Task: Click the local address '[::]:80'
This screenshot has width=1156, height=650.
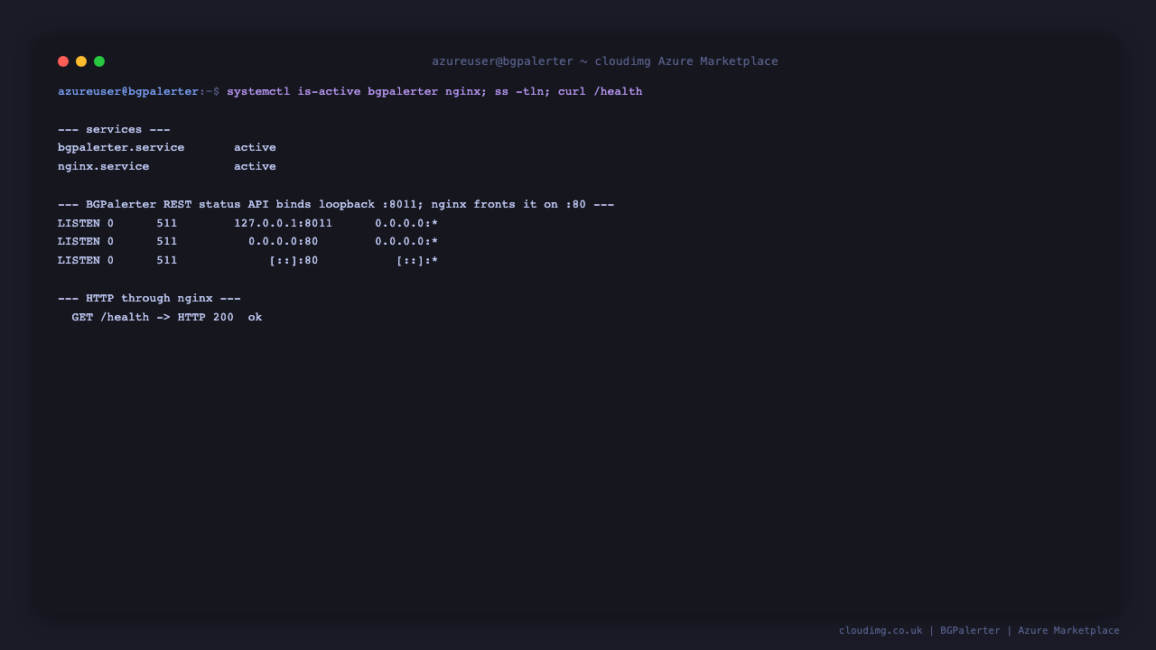Action: [x=294, y=261]
